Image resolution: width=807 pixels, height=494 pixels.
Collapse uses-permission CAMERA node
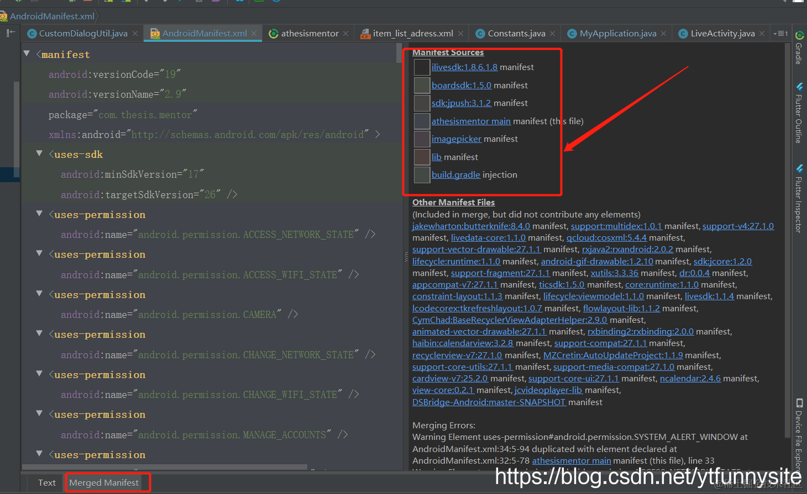39,293
